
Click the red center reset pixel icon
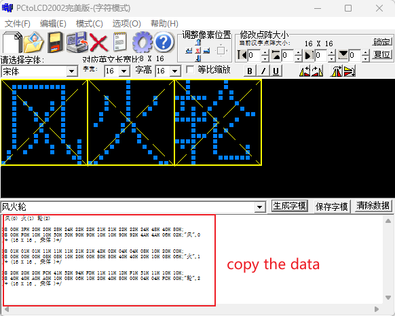198,51
